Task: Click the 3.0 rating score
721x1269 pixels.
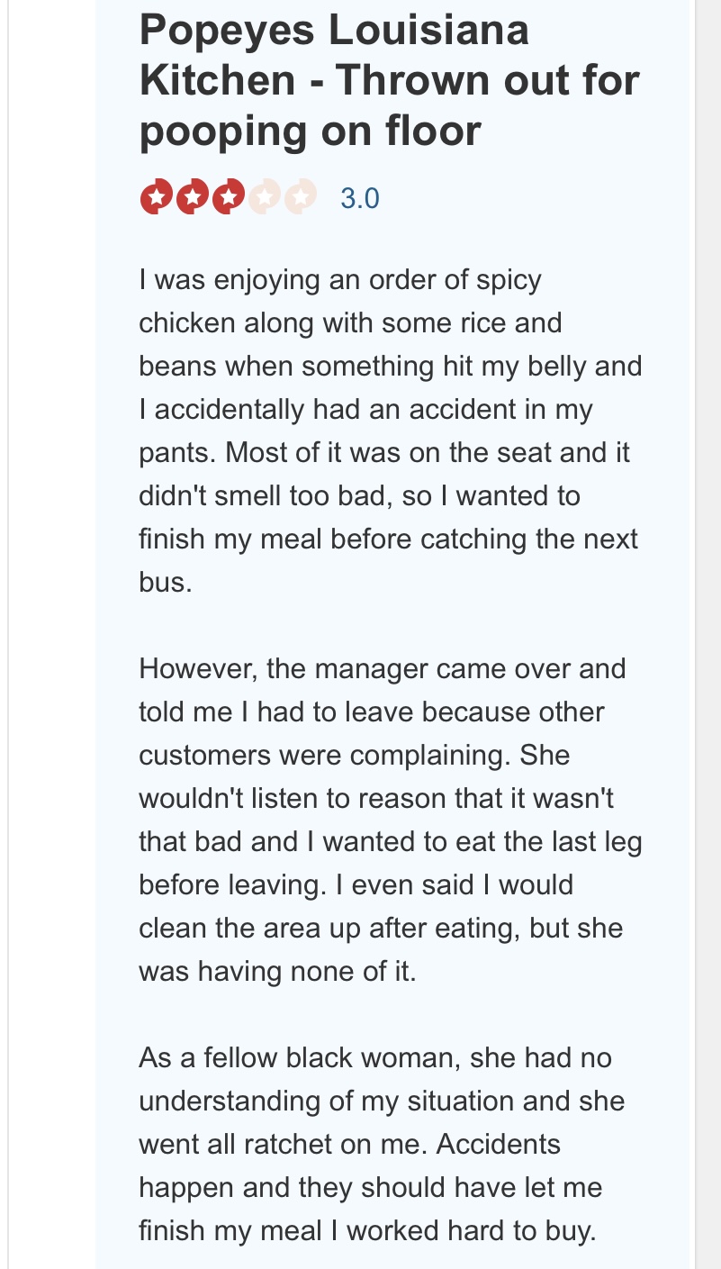Action: (360, 198)
